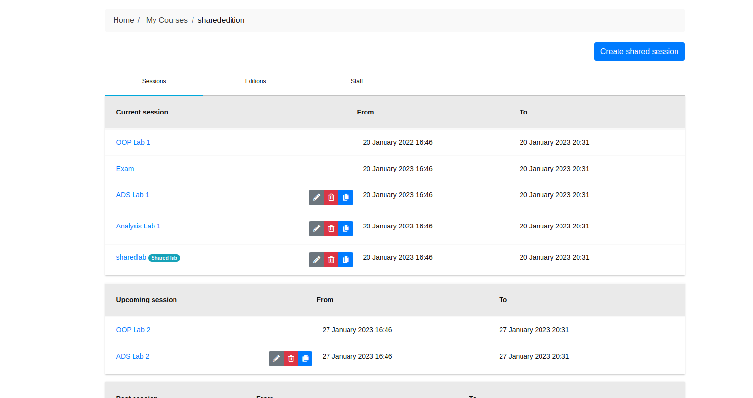This screenshot has width=753, height=398.
Task: Go to Home breadcrumb
Action: point(123,20)
